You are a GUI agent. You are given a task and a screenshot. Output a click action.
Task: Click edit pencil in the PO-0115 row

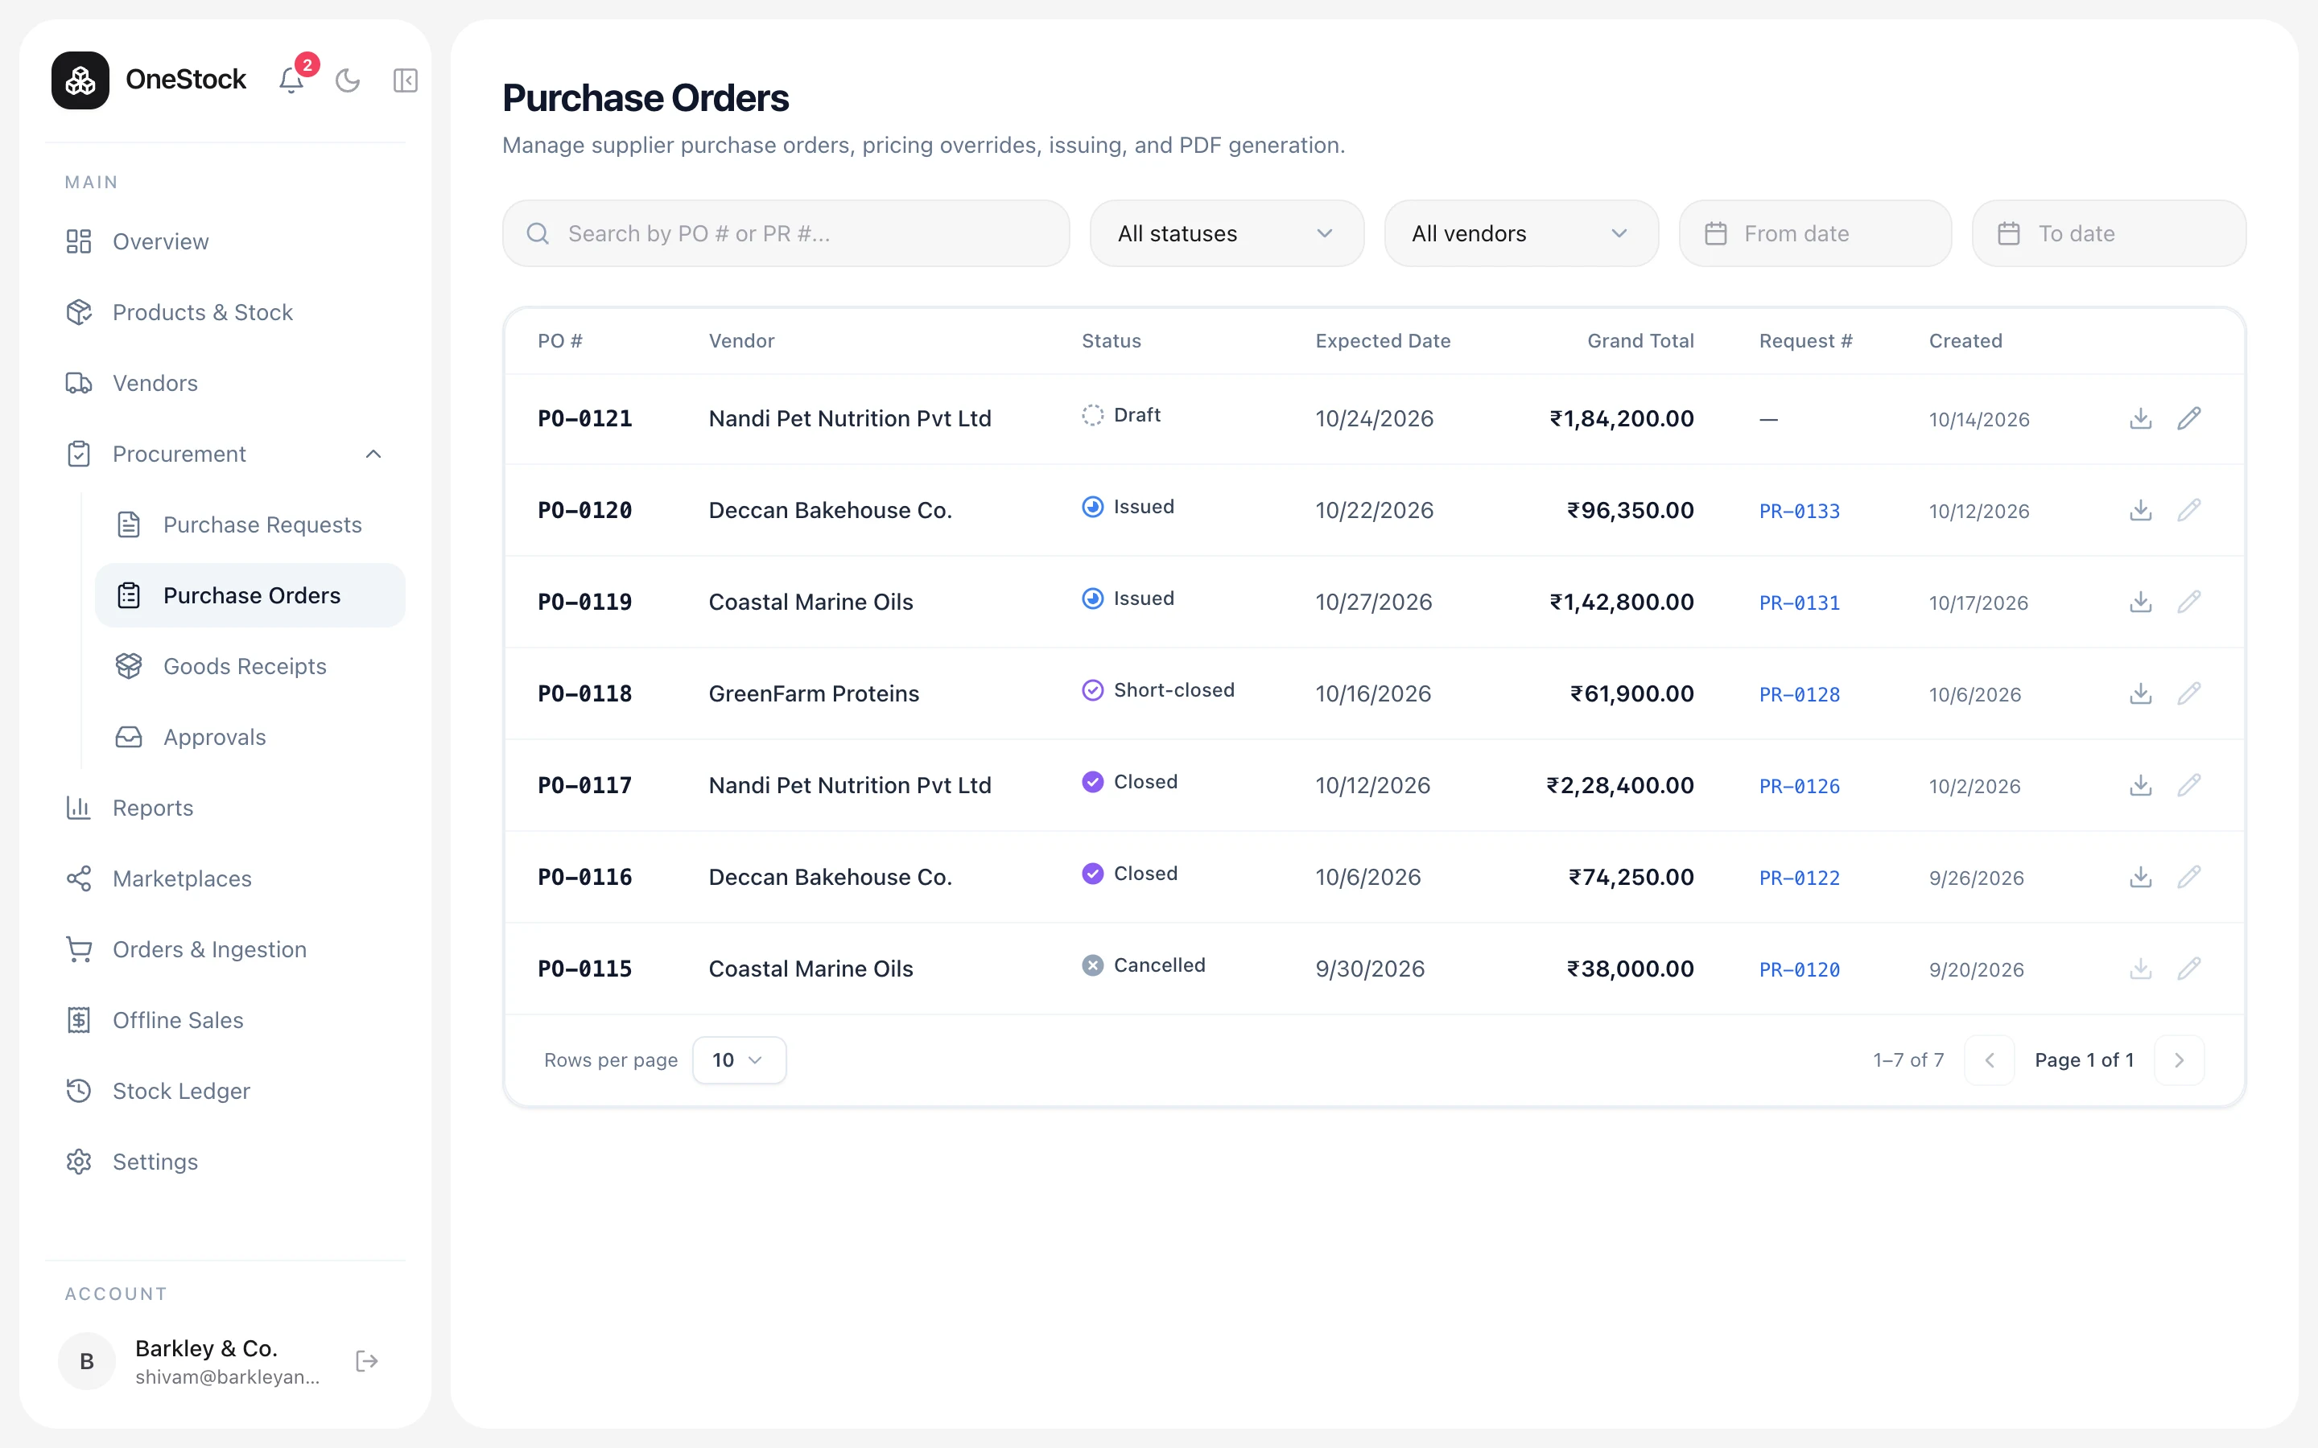click(x=2188, y=969)
